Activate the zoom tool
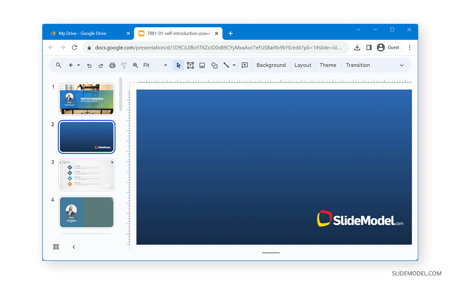This screenshot has height=285, width=460. [x=135, y=65]
